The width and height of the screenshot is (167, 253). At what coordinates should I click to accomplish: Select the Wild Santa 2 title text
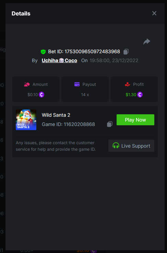click(56, 115)
